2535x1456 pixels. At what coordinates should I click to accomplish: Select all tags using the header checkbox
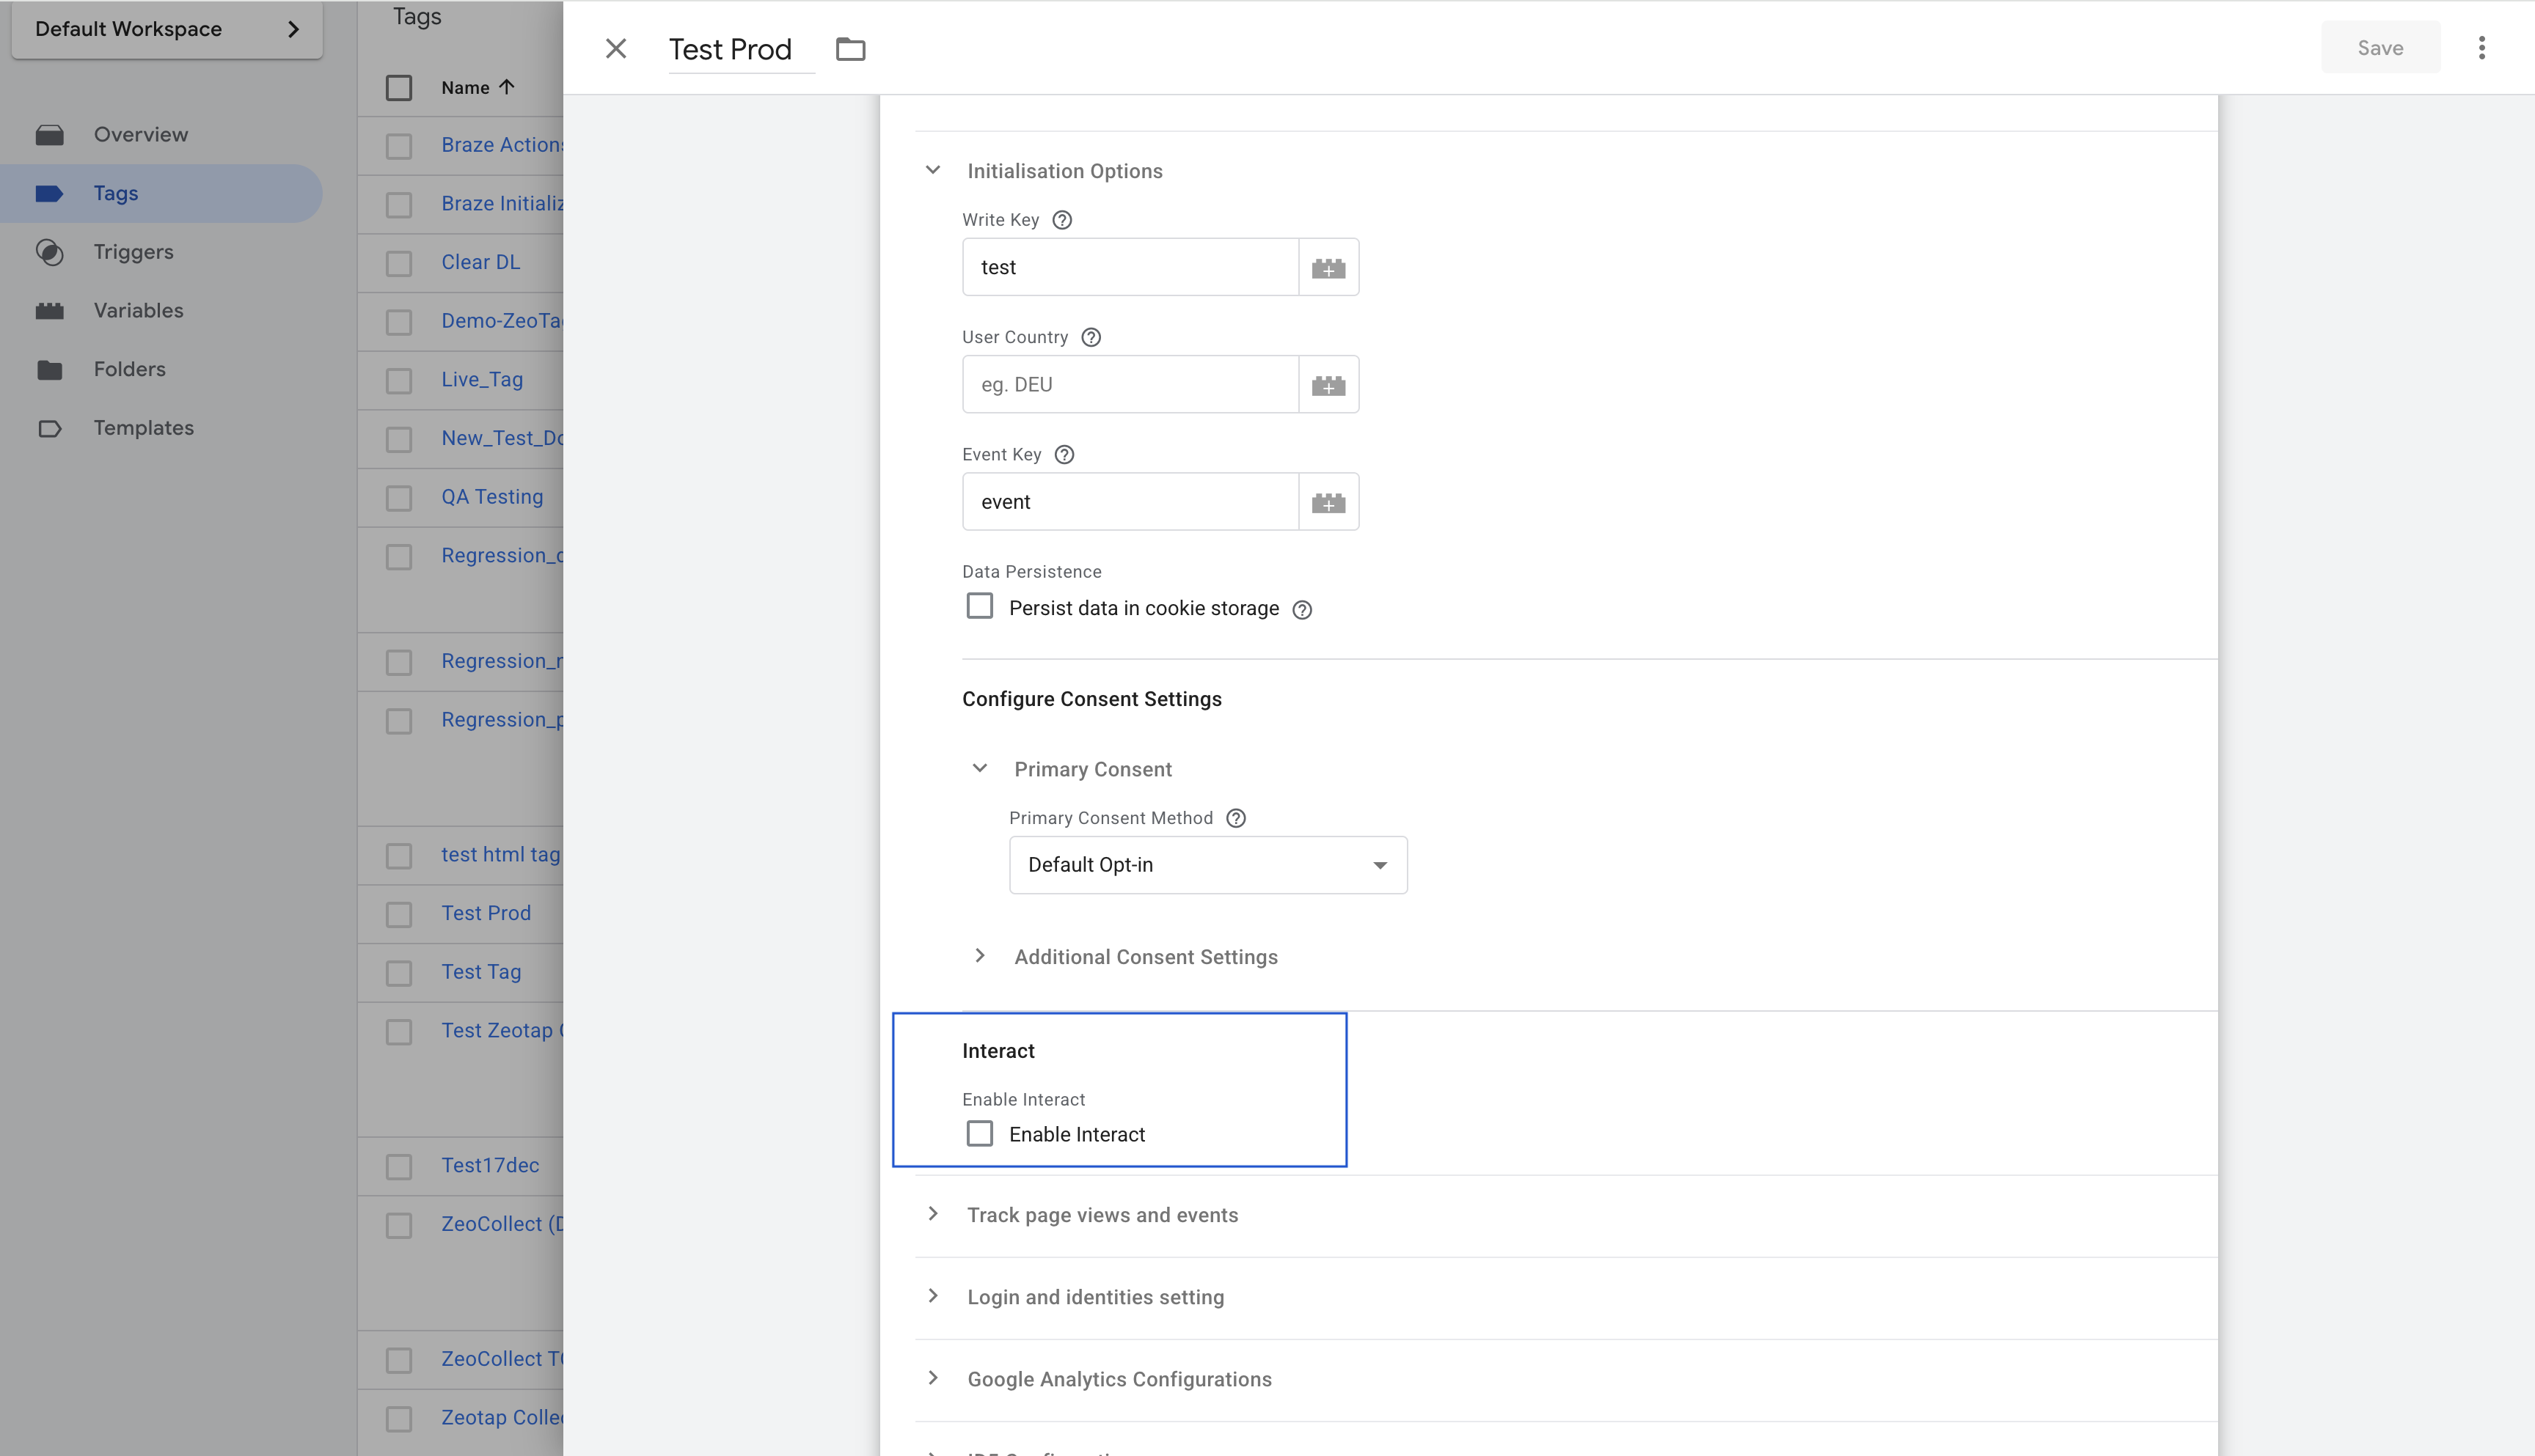[x=399, y=88]
